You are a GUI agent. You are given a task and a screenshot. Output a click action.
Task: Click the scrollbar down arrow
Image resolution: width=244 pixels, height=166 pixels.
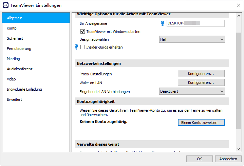(x=239, y=149)
